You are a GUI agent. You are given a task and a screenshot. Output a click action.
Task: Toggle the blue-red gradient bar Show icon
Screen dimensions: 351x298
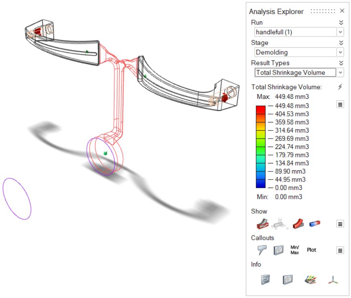pos(314,223)
